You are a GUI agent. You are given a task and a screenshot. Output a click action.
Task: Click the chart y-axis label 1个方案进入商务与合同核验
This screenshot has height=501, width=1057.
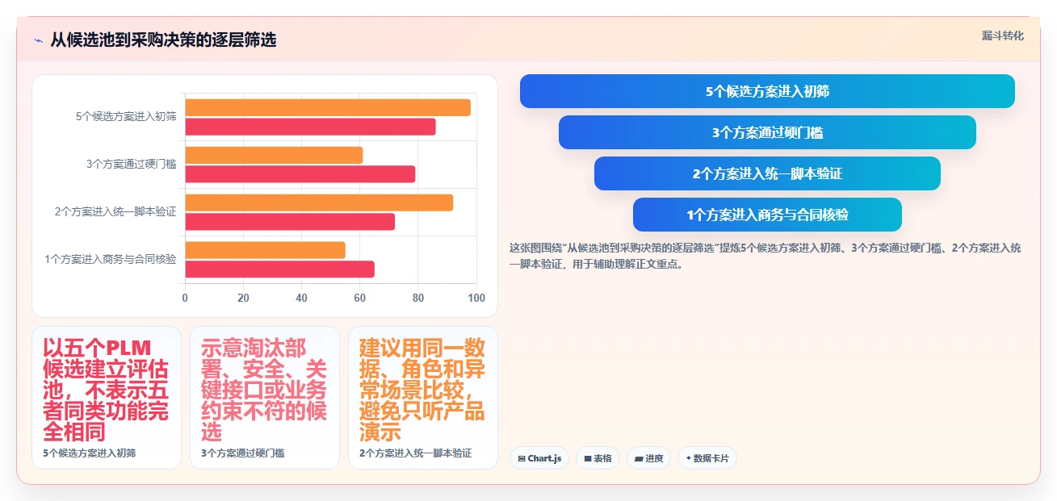point(111,259)
